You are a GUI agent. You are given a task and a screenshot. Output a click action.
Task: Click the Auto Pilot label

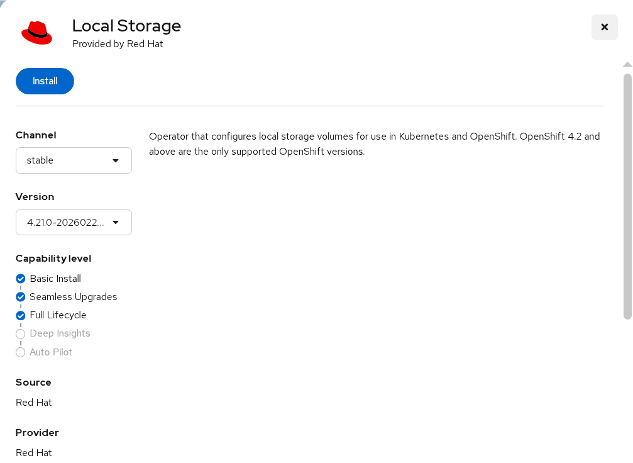tap(51, 352)
